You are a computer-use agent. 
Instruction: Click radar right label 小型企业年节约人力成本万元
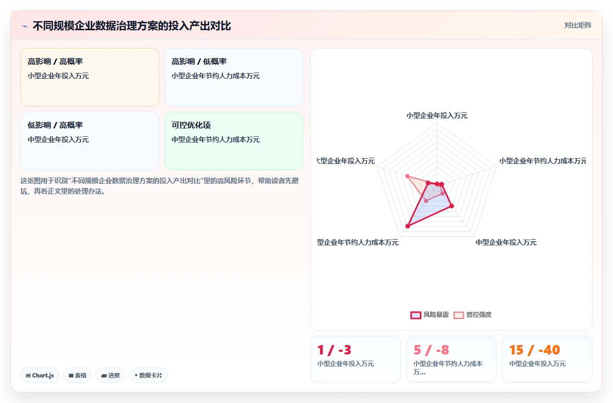point(543,161)
